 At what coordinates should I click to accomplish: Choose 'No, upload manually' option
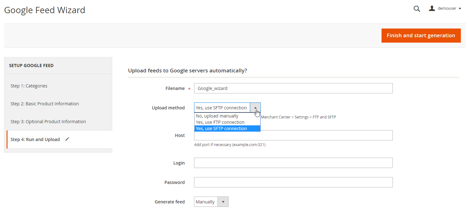click(227, 116)
